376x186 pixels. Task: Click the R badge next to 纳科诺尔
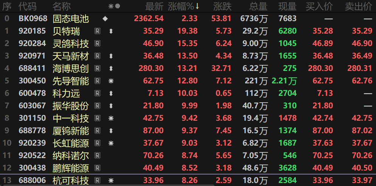[x=97, y=156]
